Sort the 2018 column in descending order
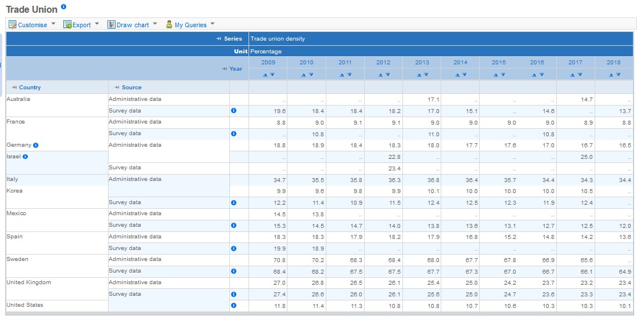Screen dimensions: 637x319 tap(617, 75)
